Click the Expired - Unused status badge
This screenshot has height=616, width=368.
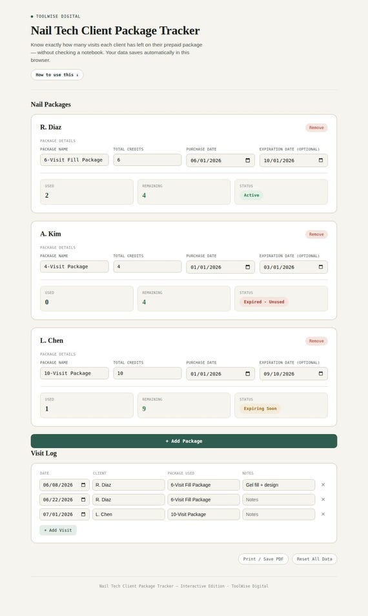click(x=264, y=302)
